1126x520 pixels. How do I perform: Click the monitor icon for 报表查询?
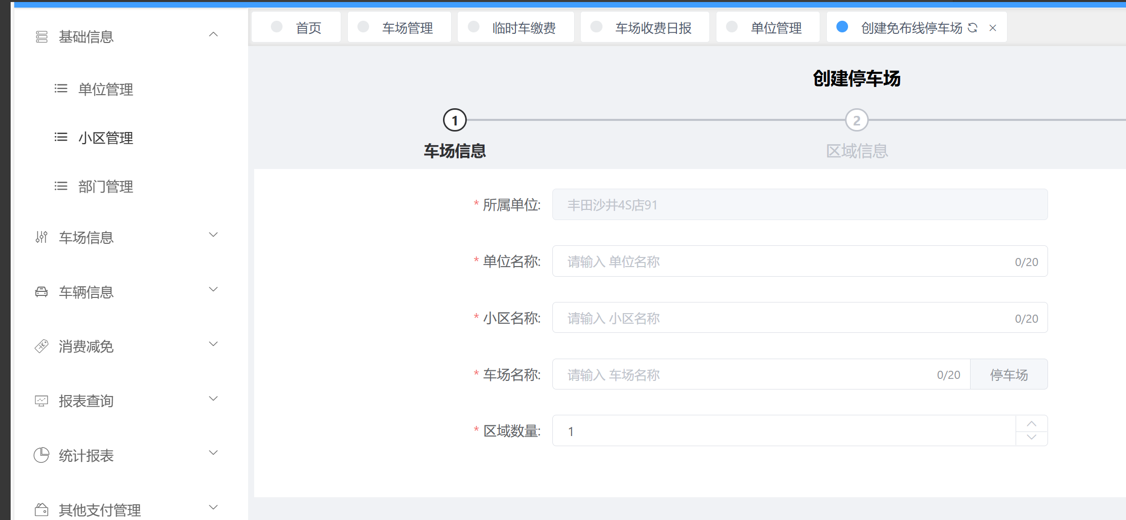(42, 401)
